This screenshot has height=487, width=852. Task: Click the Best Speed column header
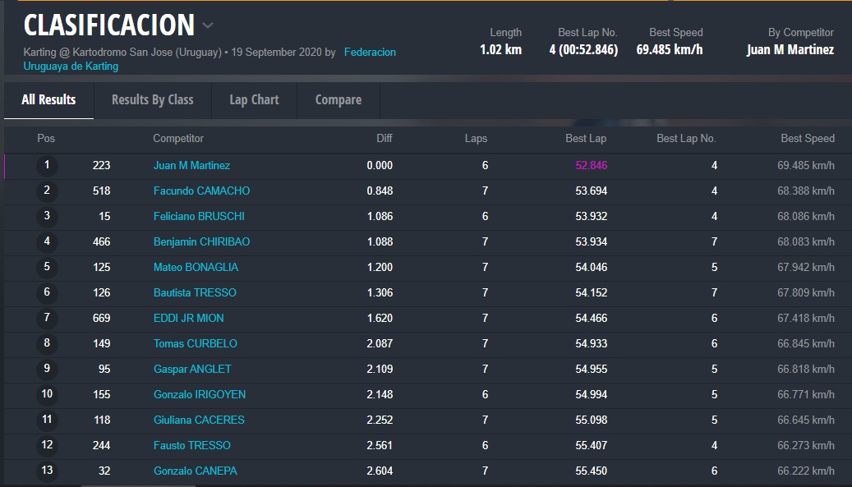[x=807, y=139]
